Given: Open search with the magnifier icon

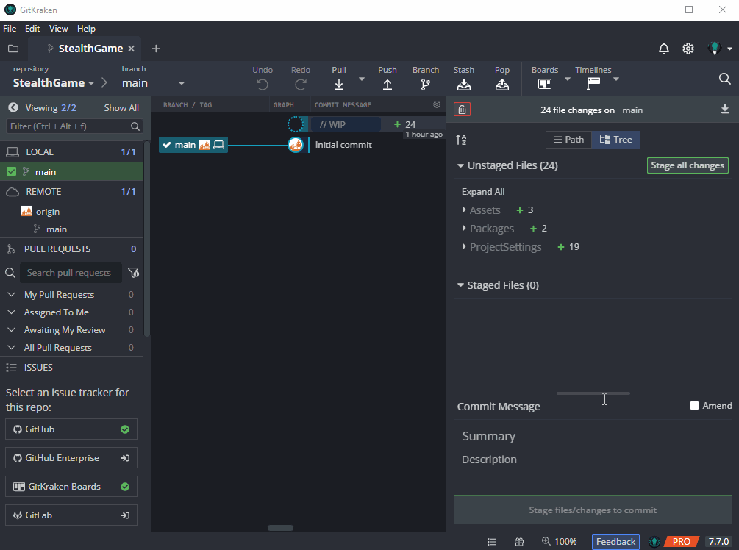Looking at the screenshot, I should [725, 79].
